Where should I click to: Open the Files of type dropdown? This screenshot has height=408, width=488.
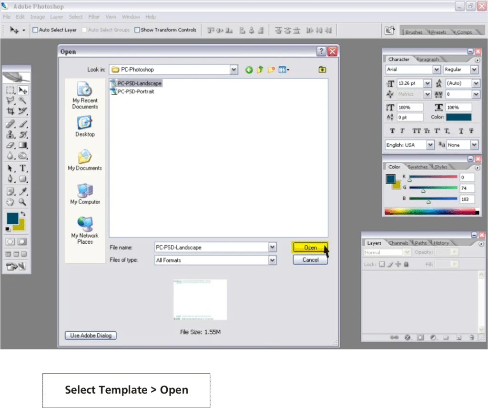[x=272, y=260]
